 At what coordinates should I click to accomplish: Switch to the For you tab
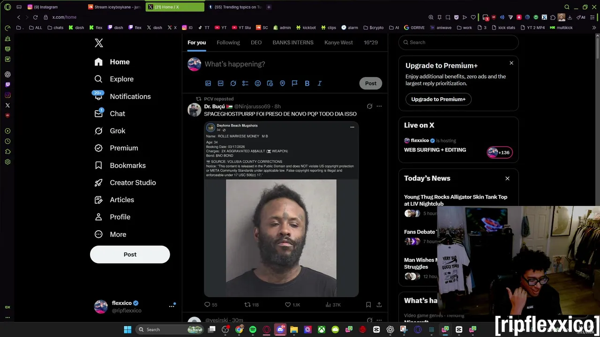pos(197,43)
